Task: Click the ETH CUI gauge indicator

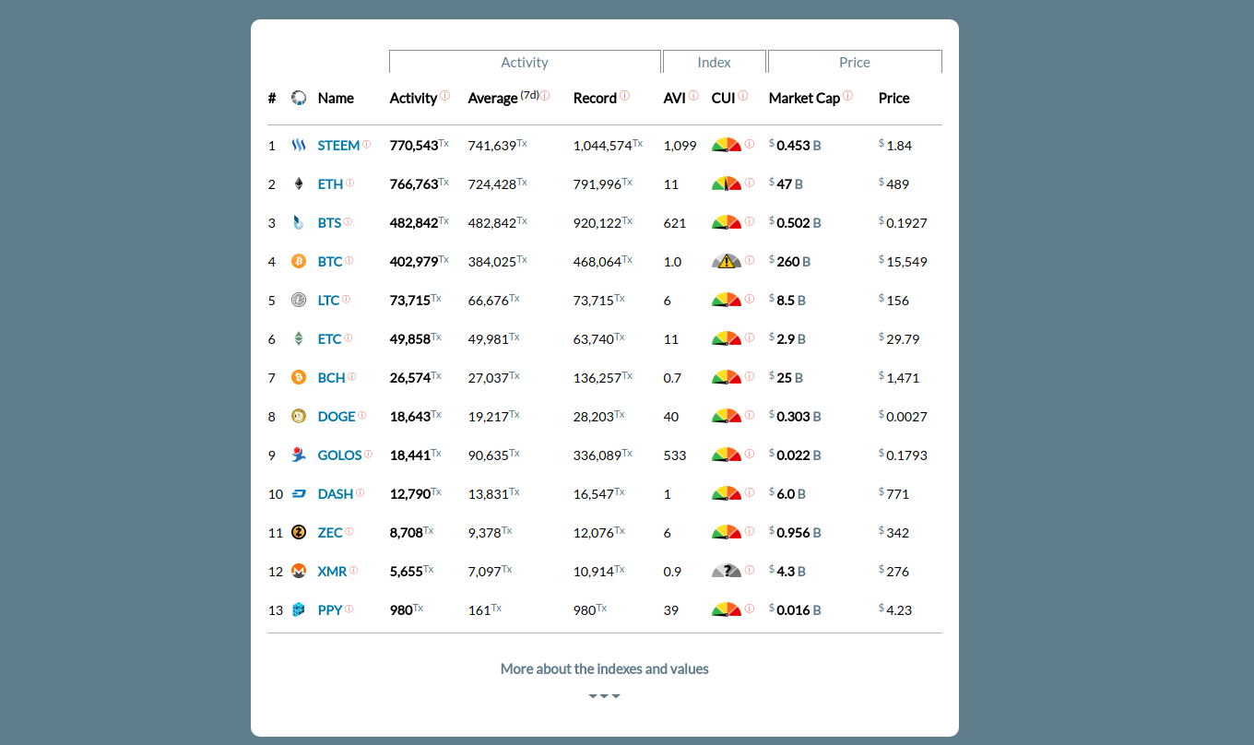Action: coord(727,183)
